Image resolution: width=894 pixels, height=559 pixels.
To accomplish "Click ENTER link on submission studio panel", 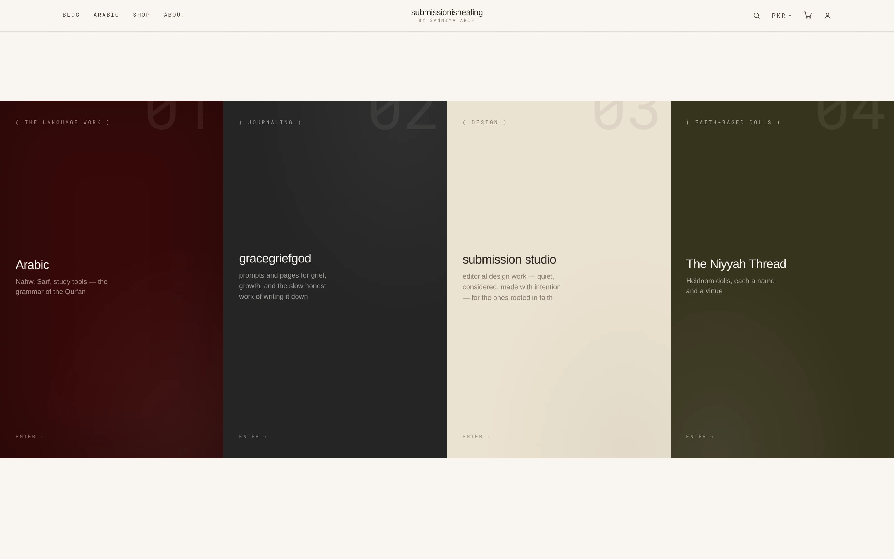I will [476, 437].
